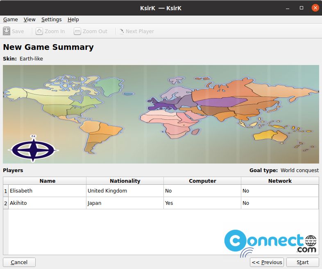
Task: Close the KsirK window
Action: coord(315,8)
